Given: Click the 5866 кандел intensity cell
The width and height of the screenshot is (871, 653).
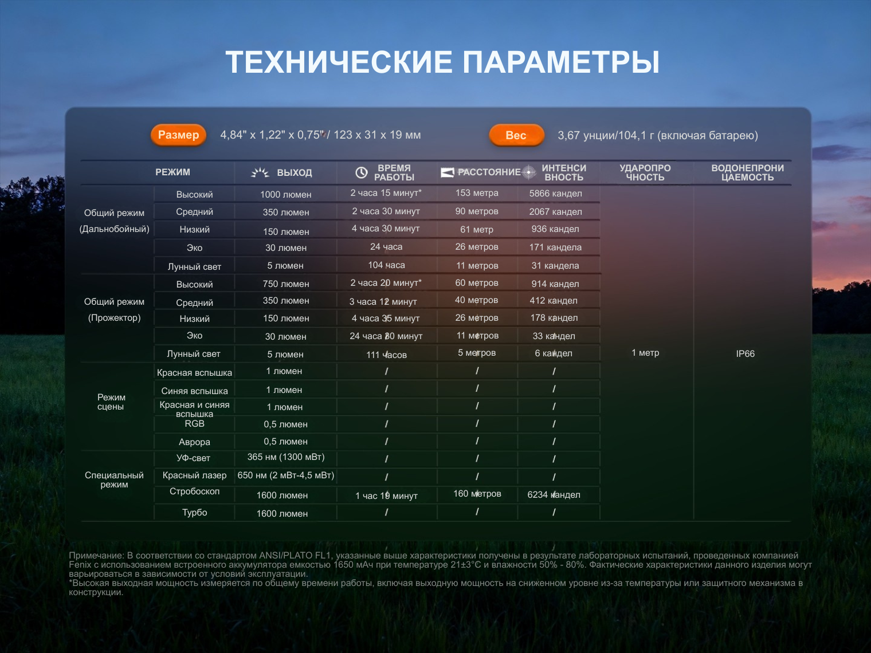Looking at the screenshot, I should 555,194.
